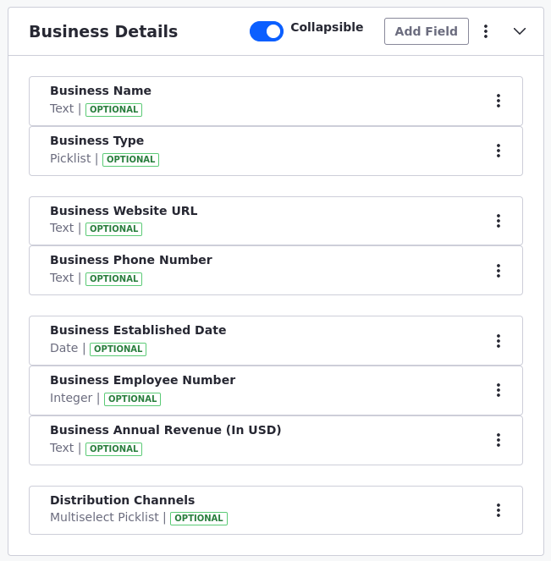Select the Business Website URL field
The height and width of the screenshot is (561, 551).
[276, 221]
